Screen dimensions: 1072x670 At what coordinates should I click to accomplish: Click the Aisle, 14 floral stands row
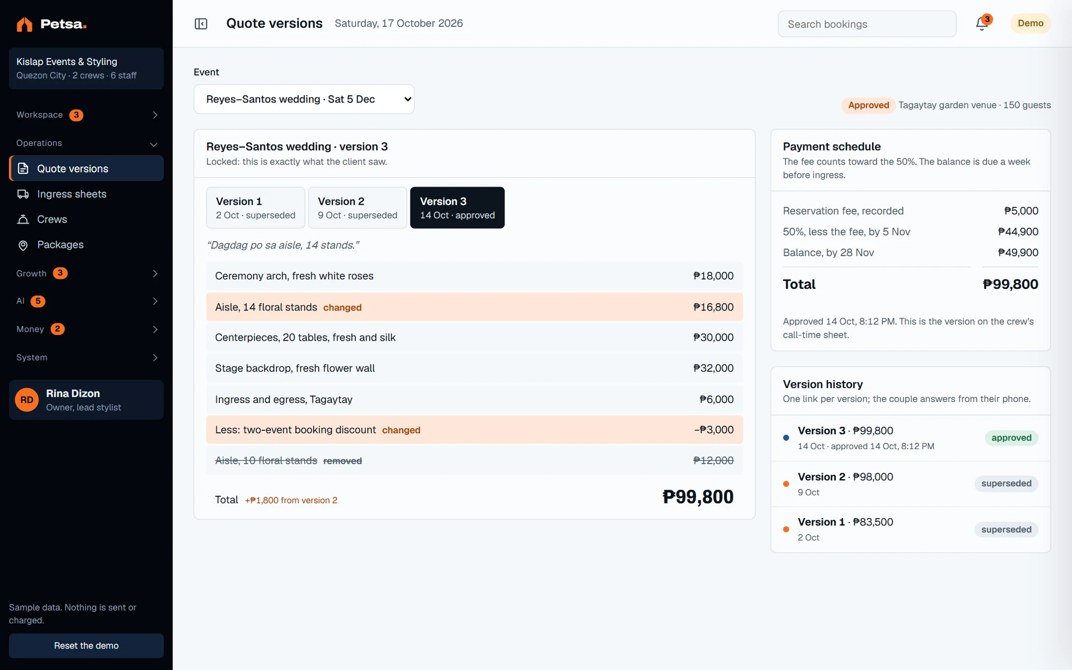474,307
